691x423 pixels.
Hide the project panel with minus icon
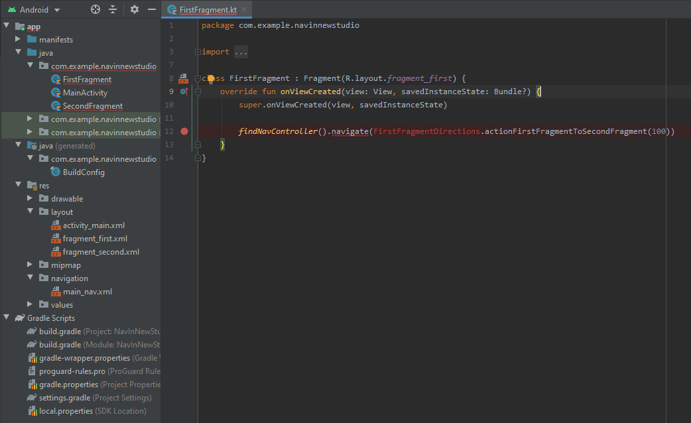coord(152,9)
